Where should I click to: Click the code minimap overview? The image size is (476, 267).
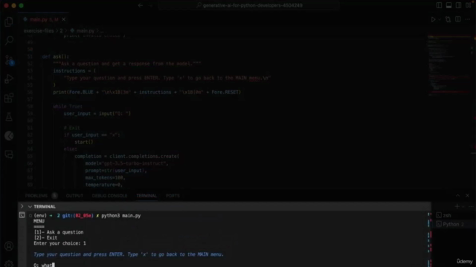coord(449,65)
